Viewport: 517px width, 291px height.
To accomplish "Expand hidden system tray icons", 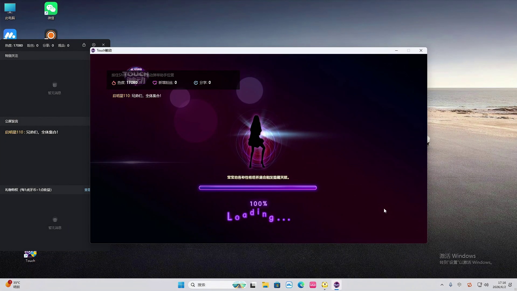I will point(442,285).
